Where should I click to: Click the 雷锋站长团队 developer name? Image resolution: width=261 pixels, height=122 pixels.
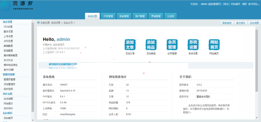pos(203,97)
